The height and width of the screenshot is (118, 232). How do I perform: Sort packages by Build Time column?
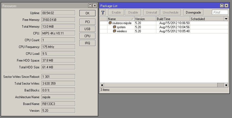(x=173, y=19)
